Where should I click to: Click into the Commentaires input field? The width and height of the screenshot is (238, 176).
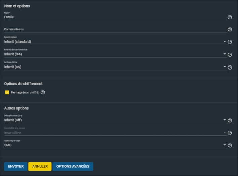pyautogui.click(x=115, y=29)
